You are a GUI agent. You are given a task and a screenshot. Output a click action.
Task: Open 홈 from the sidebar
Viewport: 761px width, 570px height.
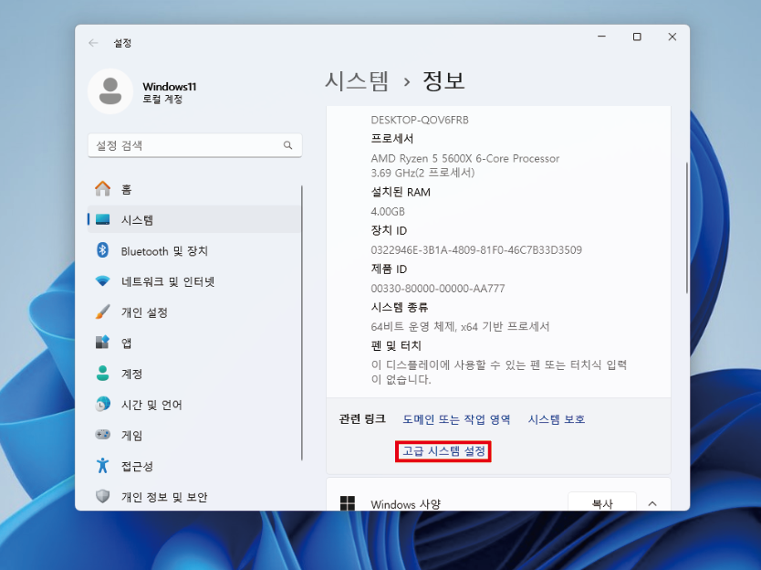(x=194, y=189)
